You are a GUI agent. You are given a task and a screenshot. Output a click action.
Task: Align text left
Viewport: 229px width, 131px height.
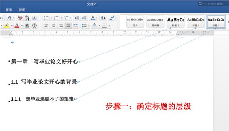click(46, 26)
